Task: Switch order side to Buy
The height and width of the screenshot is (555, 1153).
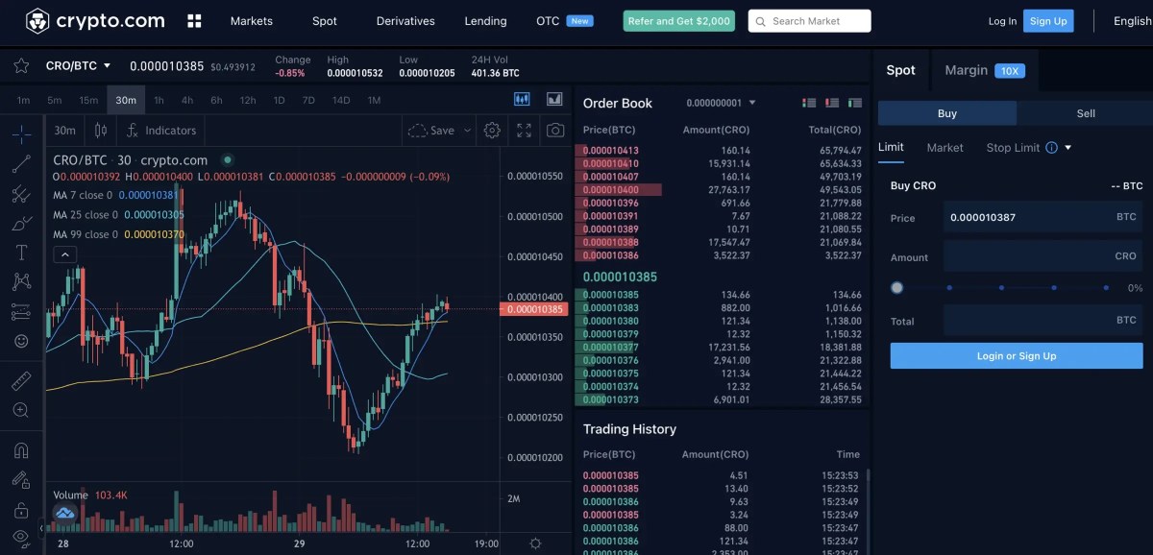Action: click(947, 113)
